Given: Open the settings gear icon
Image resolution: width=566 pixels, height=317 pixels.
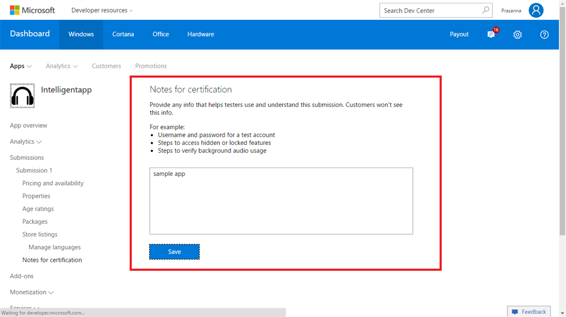Looking at the screenshot, I should pyautogui.click(x=517, y=35).
